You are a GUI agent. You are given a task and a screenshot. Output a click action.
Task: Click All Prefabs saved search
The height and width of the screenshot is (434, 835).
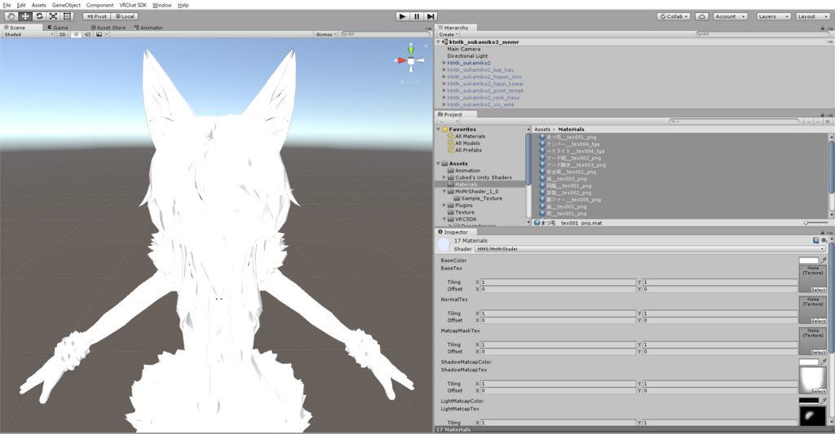click(468, 150)
